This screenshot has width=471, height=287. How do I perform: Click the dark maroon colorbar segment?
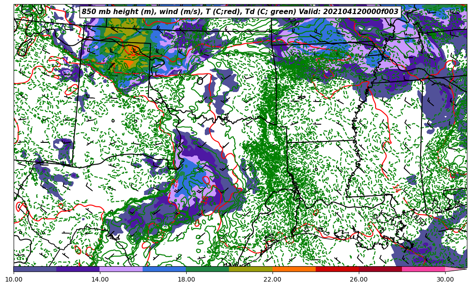coord(380,269)
